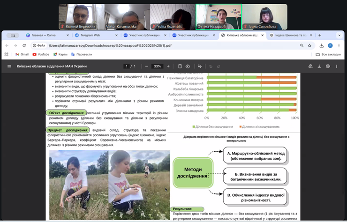Open the YouTube bookmark
This screenshot has width=347, height=222.
[x=40, y=54]
